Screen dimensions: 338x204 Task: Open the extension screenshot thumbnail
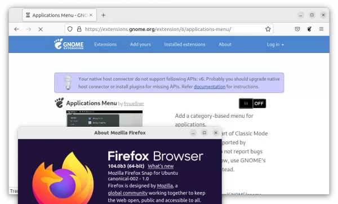tap(104, 118)
